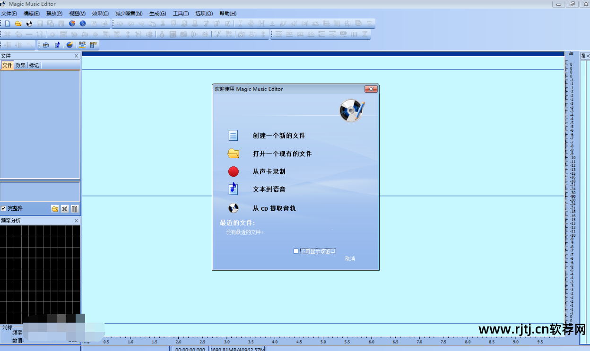This screenshot has height=351, width=590.
Task: Click the new file toolbar icon
Action: coord(8,23)
